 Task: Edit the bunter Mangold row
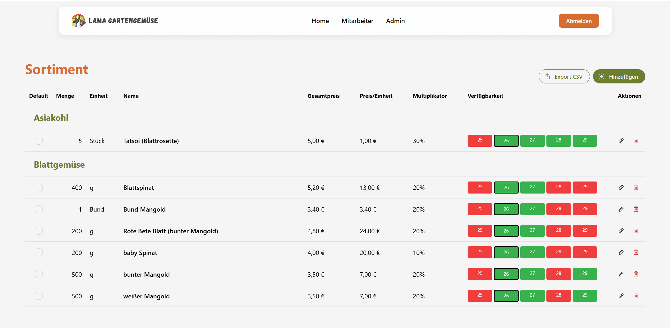point(621,274)
